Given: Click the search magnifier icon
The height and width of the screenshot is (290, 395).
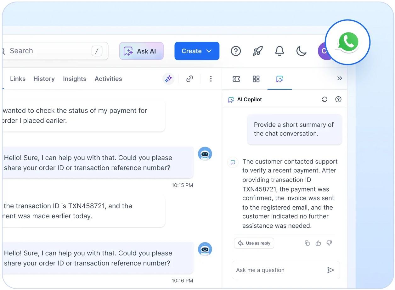Looking at the screenshot, I should tap(3, 51).
